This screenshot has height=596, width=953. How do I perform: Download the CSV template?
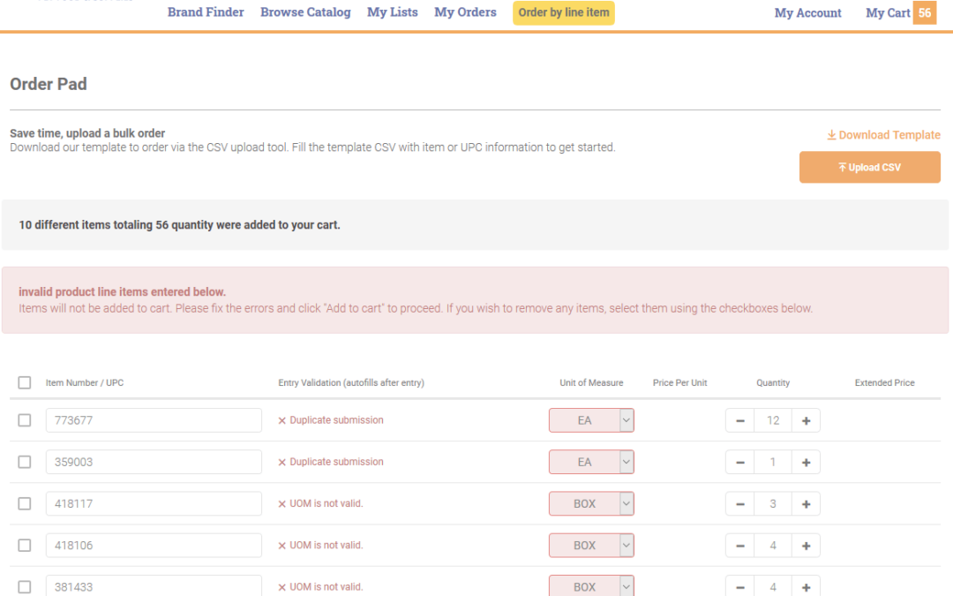(x=883, y=135)
